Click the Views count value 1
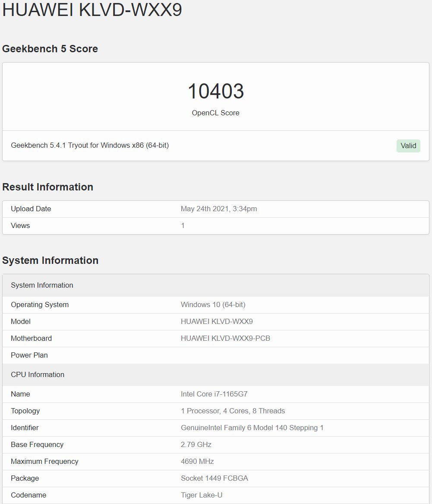Screen dimensions: 432x504 pyautogui.click(x=183, y=225)
